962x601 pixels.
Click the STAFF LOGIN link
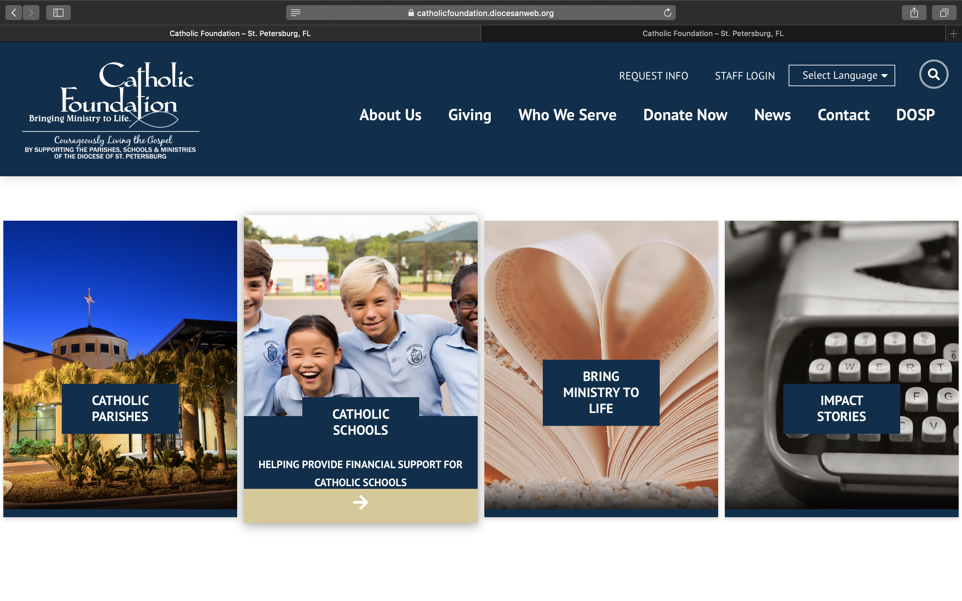pos(745,76)
